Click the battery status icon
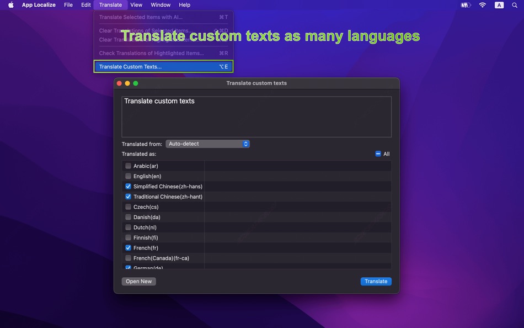Screen dimensions: 524x328 [x=466, y=5]
